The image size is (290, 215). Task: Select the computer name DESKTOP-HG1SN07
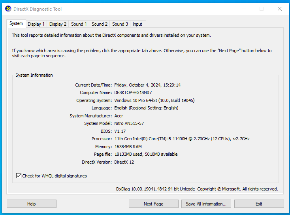pos(133,92)
